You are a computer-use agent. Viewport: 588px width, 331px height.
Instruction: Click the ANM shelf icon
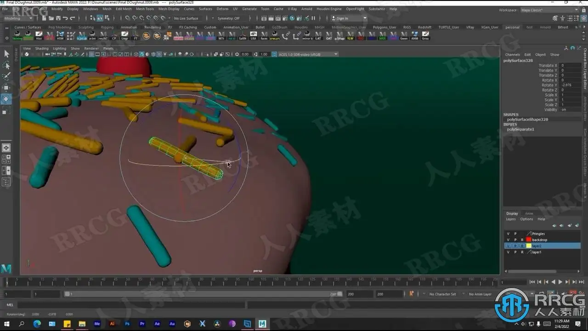[x=414, y=36]
